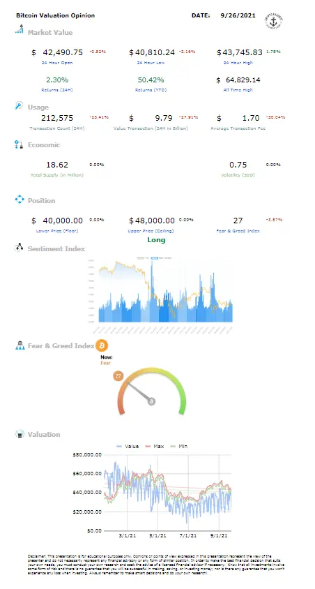Click the 50.42% Returns (YTD) value
This screenshot has height=589, width=315.
click(151, 80)
